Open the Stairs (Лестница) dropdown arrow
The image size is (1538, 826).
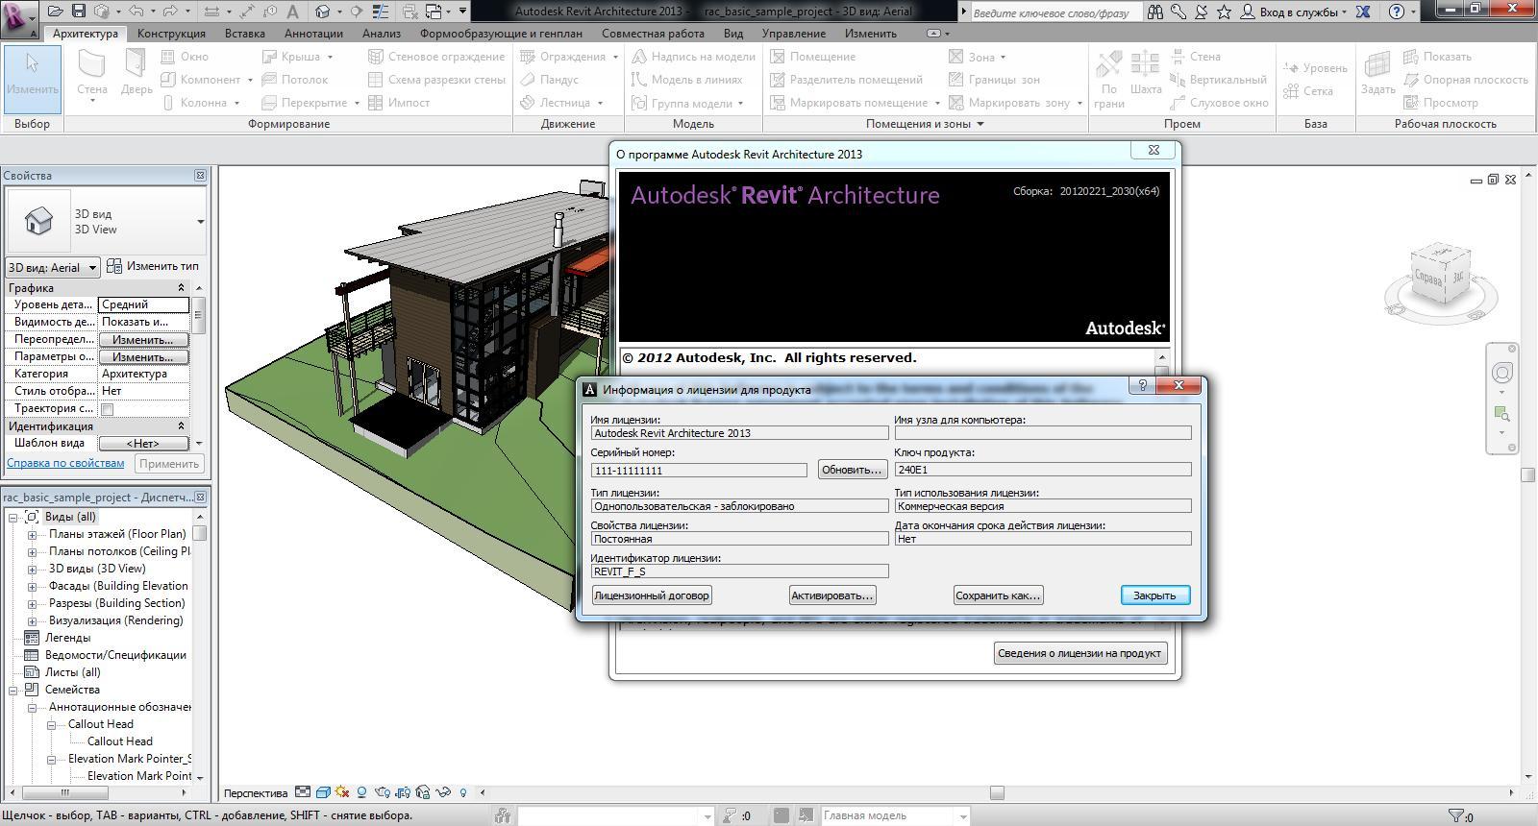point(600,103)
